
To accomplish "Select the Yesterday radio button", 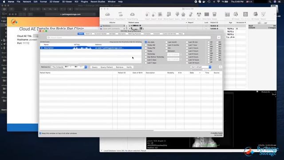I will 146,54.
